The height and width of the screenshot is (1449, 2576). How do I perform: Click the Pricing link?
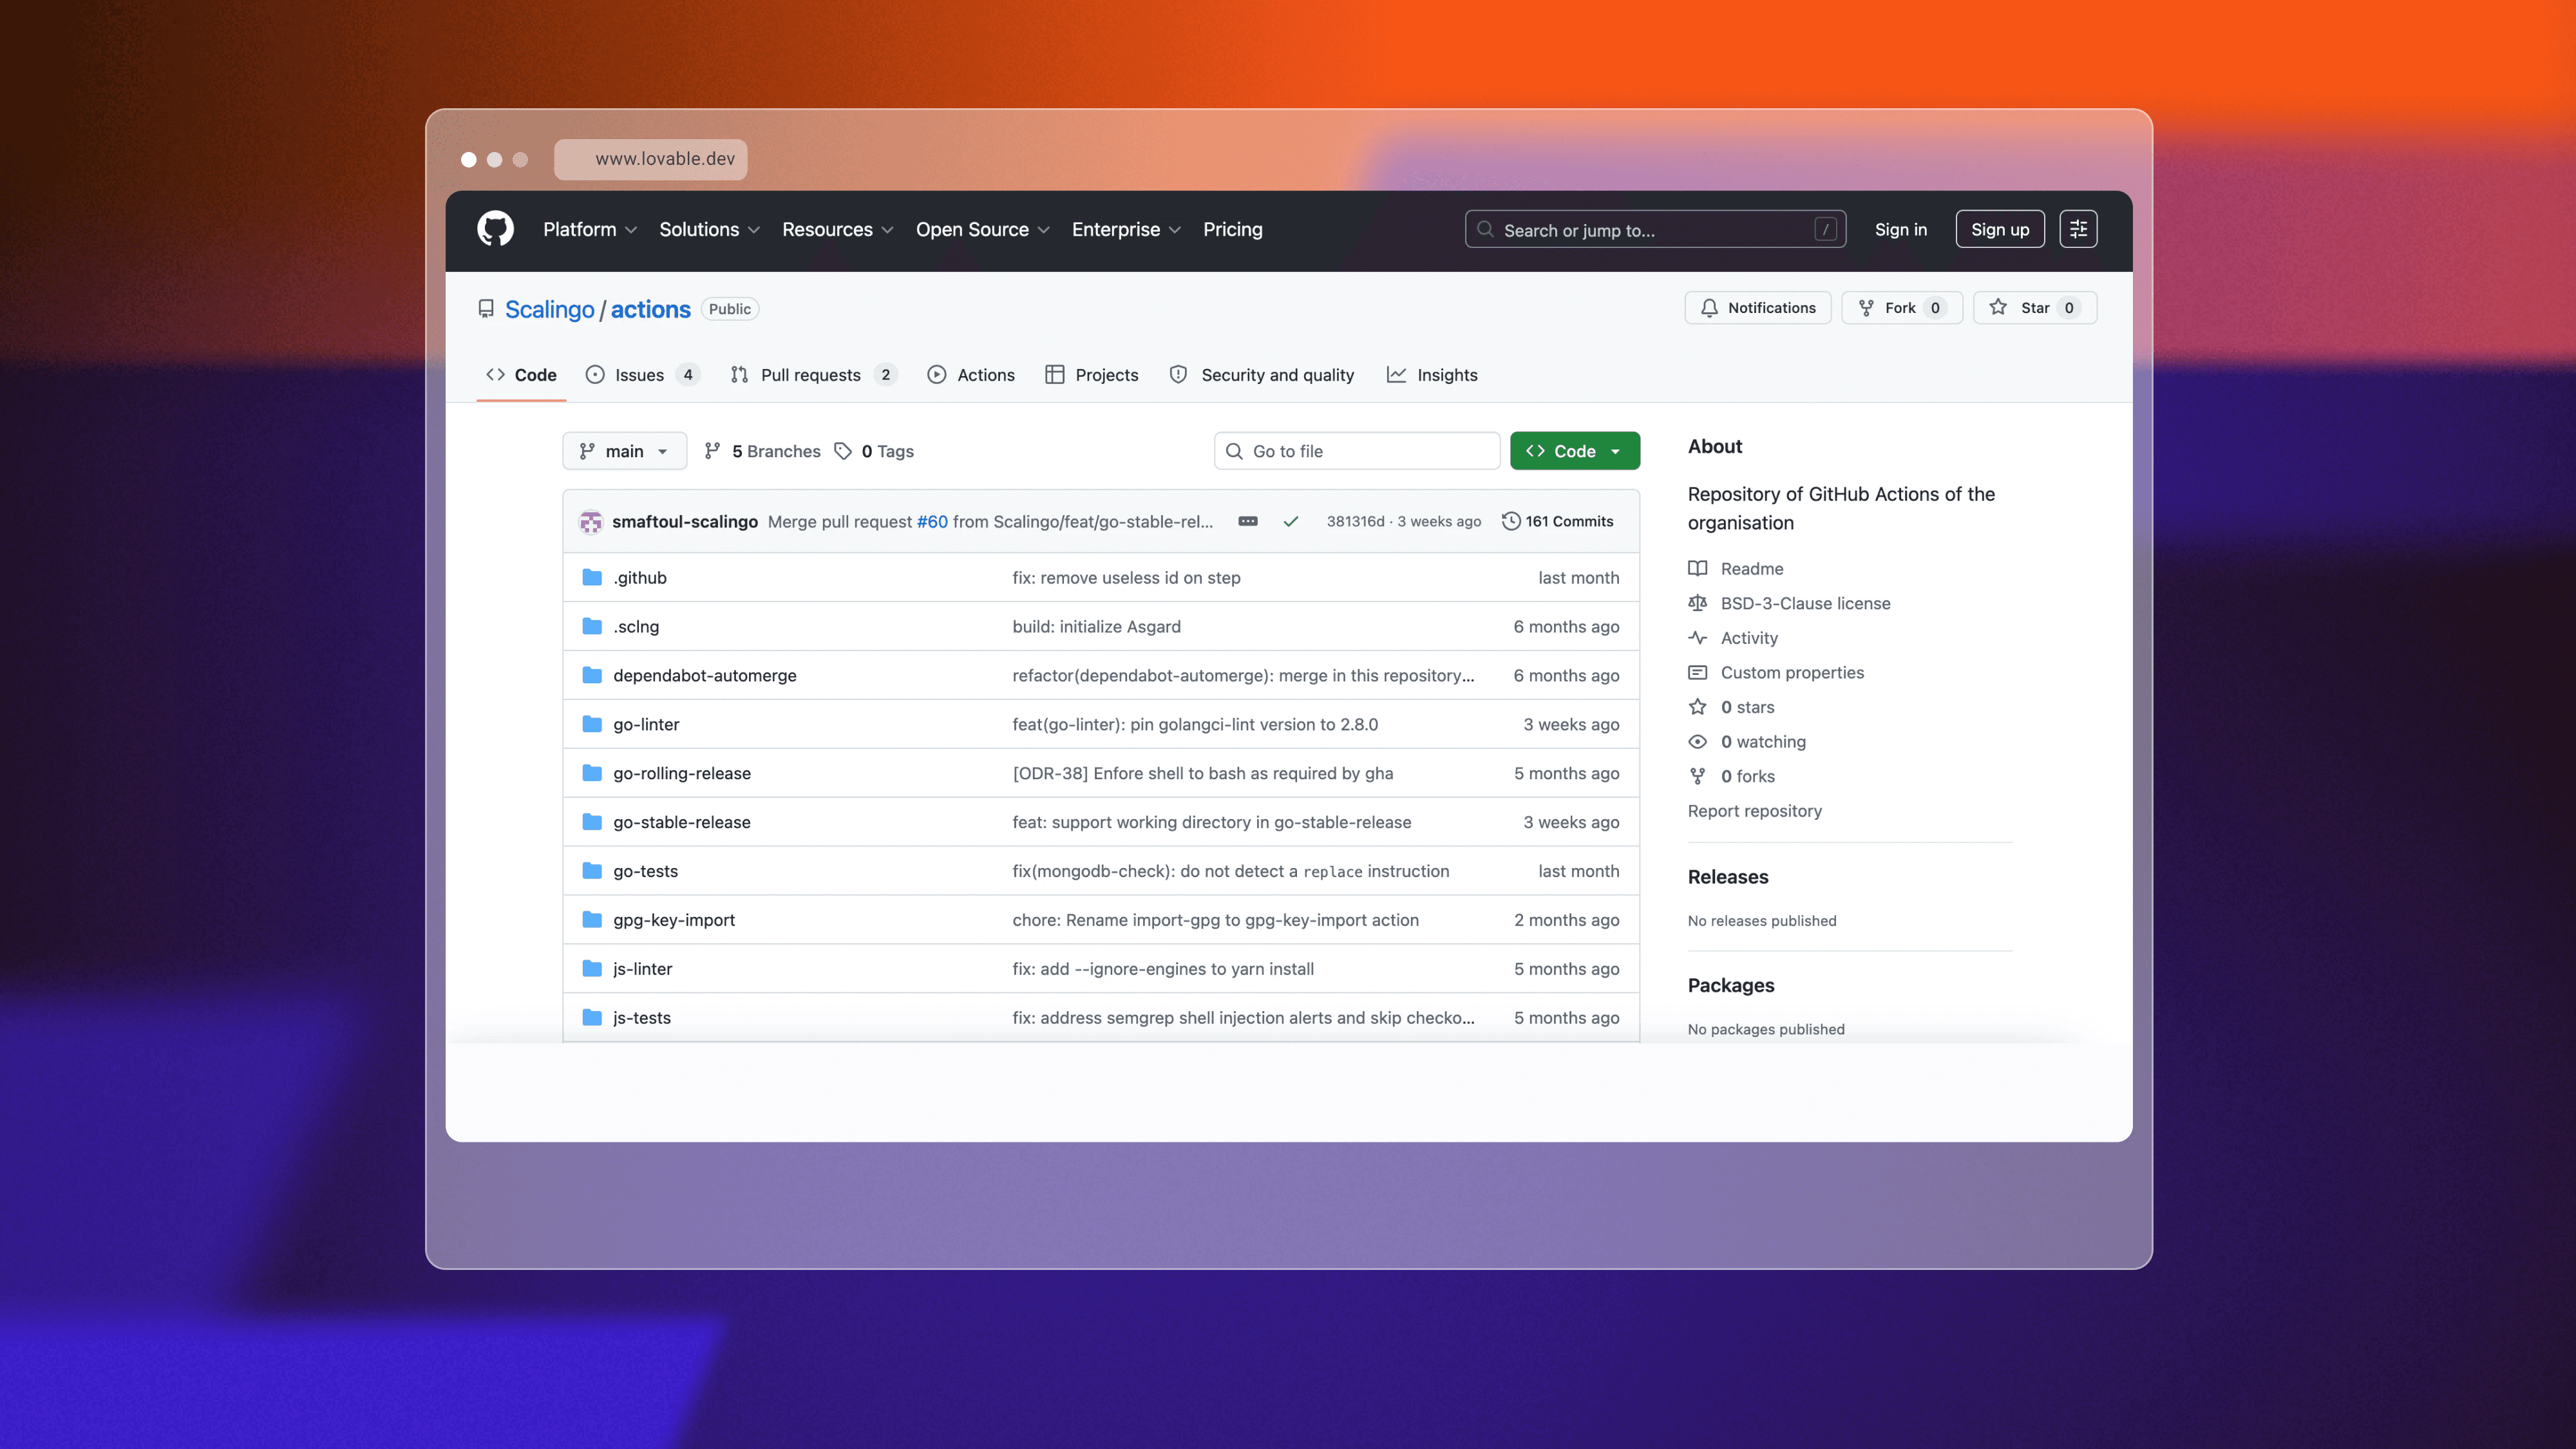coord(1233,229)
